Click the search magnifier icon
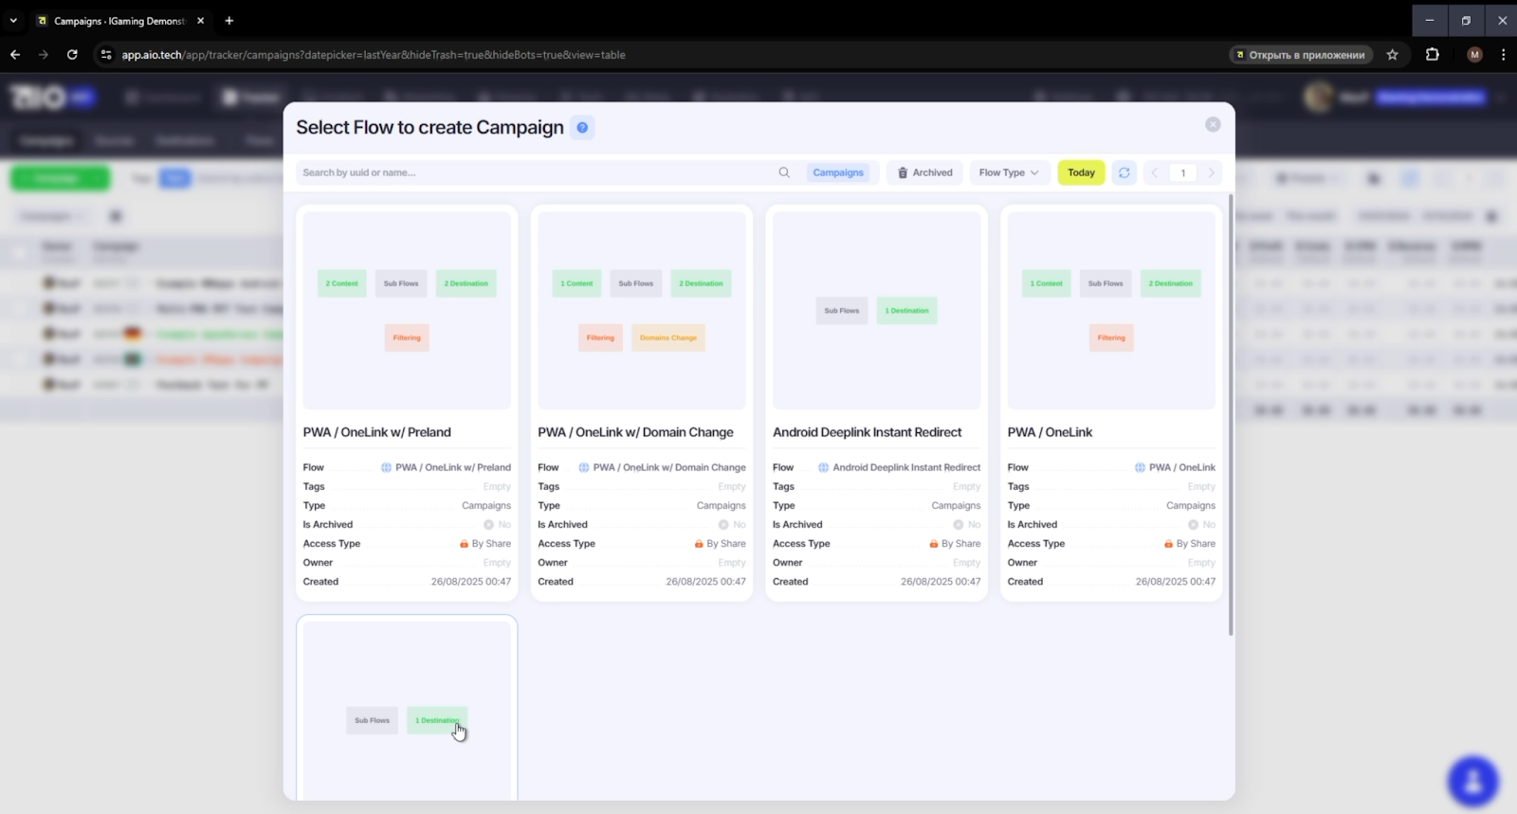Image resolution: width=1517 pixels, height=814 pixels. coord(784,172)
